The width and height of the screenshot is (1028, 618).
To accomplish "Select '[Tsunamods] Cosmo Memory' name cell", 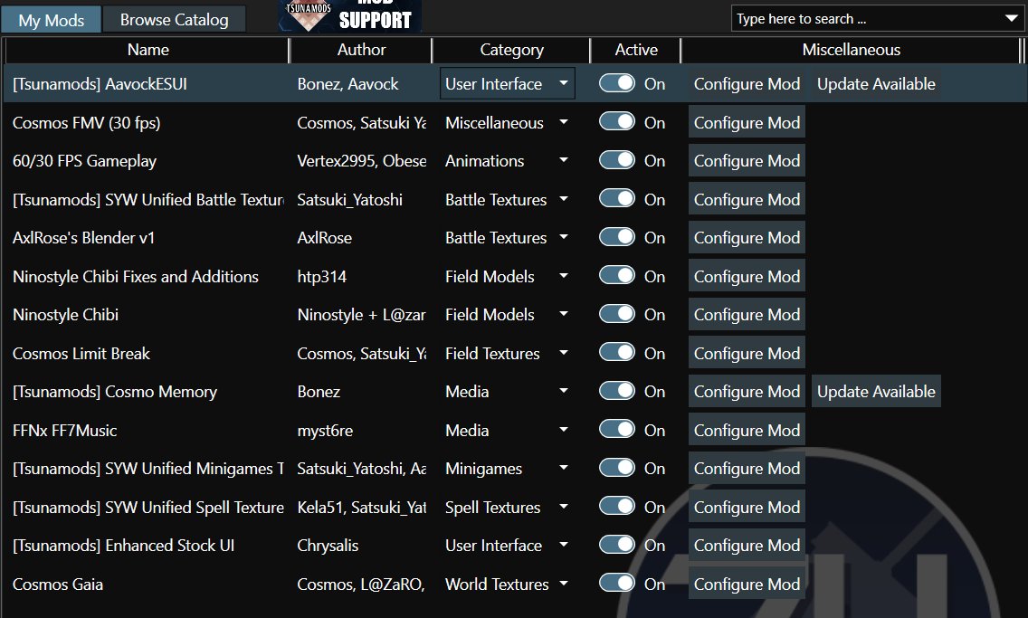I will click(x=115, y=391).
